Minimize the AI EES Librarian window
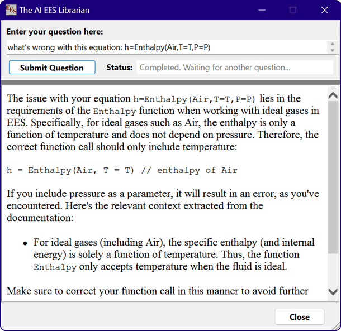Viewport: 341px width, 331px height. (261, 10)
